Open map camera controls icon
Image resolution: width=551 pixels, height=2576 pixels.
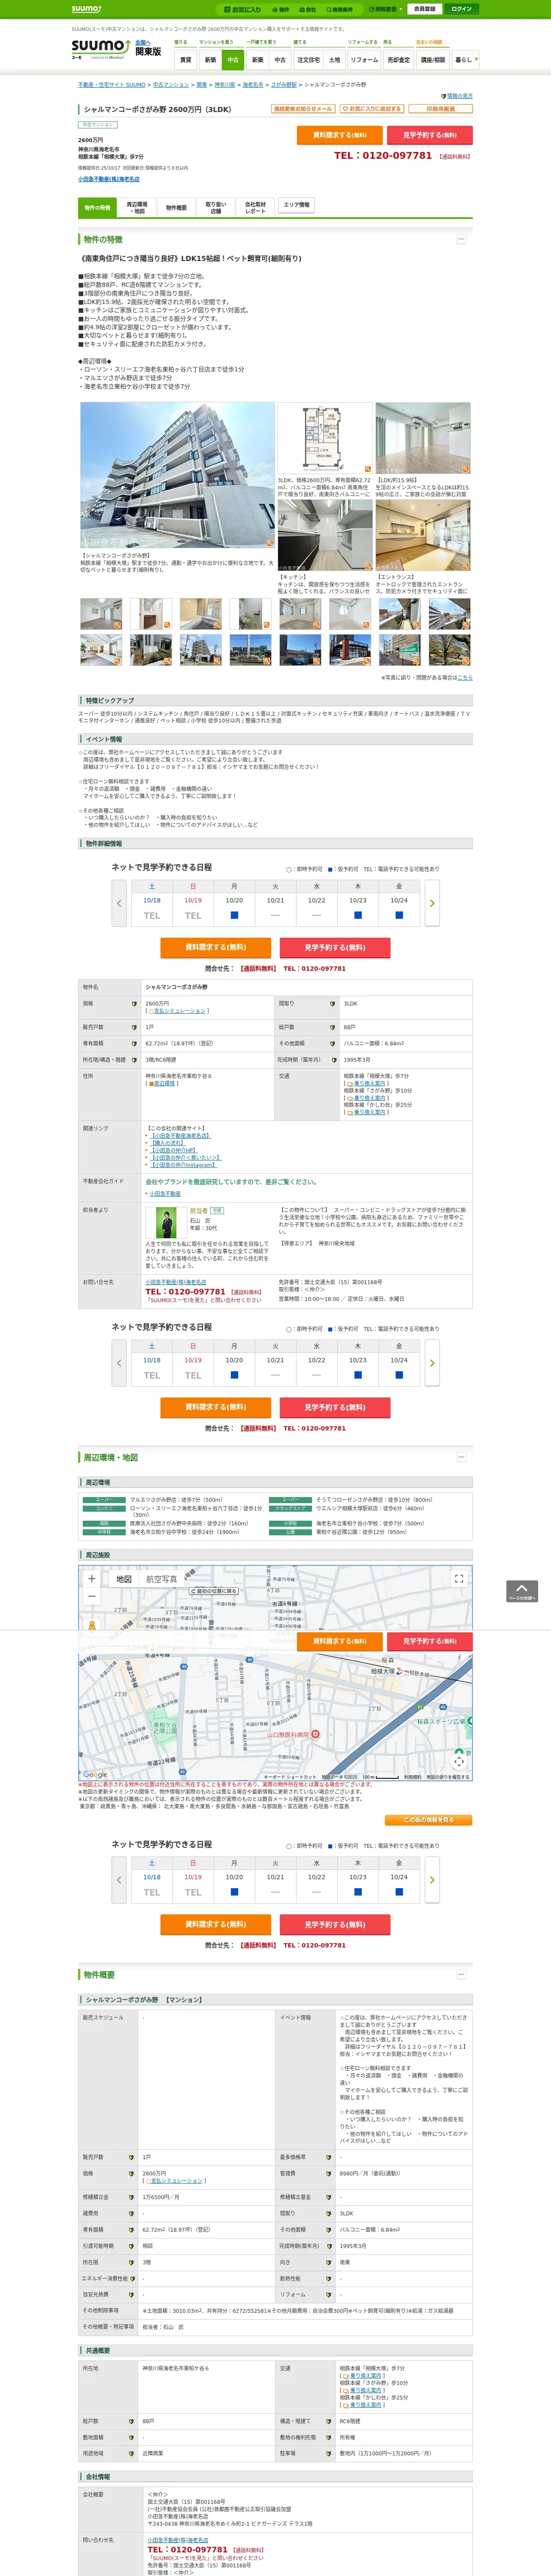click(459, 1761)
